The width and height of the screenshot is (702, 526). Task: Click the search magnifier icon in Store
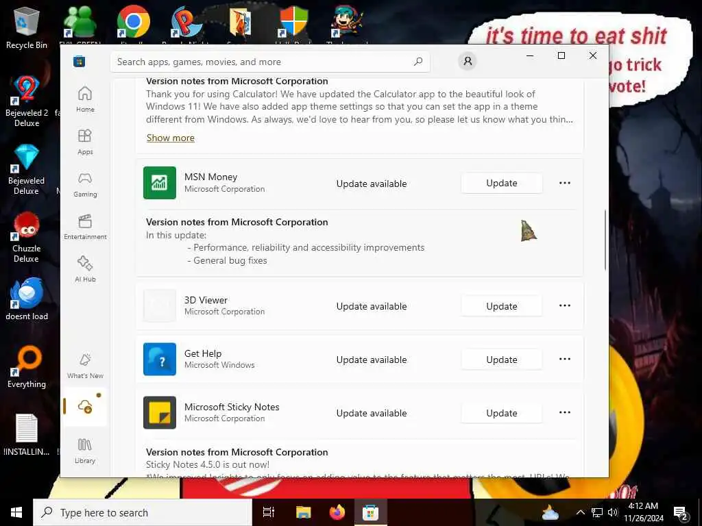click(x=418, y=62)
